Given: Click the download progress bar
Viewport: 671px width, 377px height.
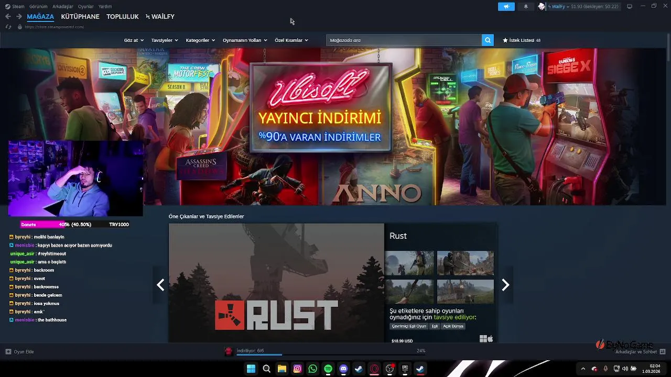Looking at the screenshot, I should point(331,355).
